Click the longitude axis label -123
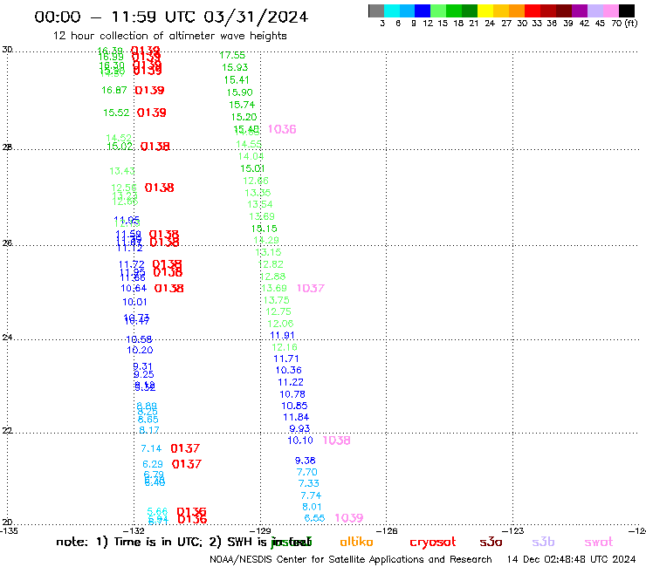Viewport: 646px width, 567px height. [513, 531]
